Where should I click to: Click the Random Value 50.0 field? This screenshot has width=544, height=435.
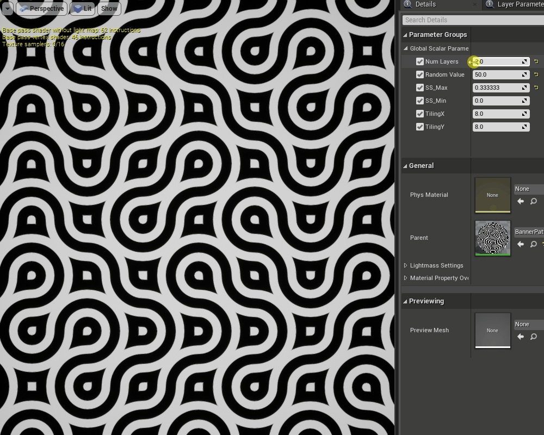(501, 74)
